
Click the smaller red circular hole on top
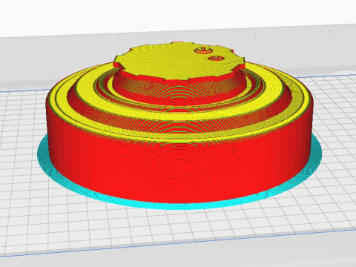tap(216, 59)
